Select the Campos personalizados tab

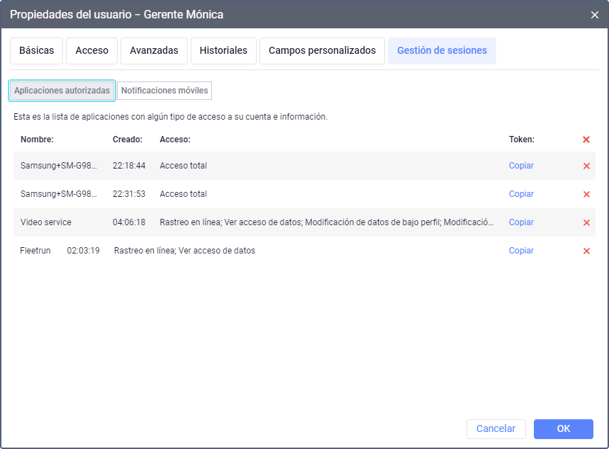point(322,51)
